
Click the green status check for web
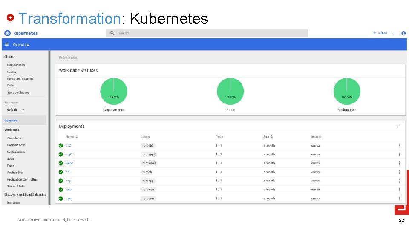pyautogui.click(x=61, y=190)
